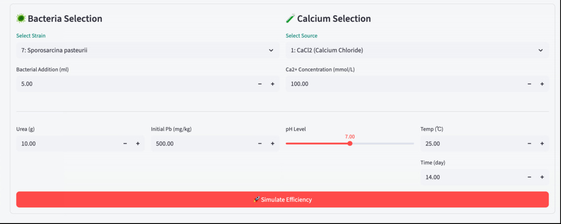Click the pH Level slider handle

[x=350, y=144]
